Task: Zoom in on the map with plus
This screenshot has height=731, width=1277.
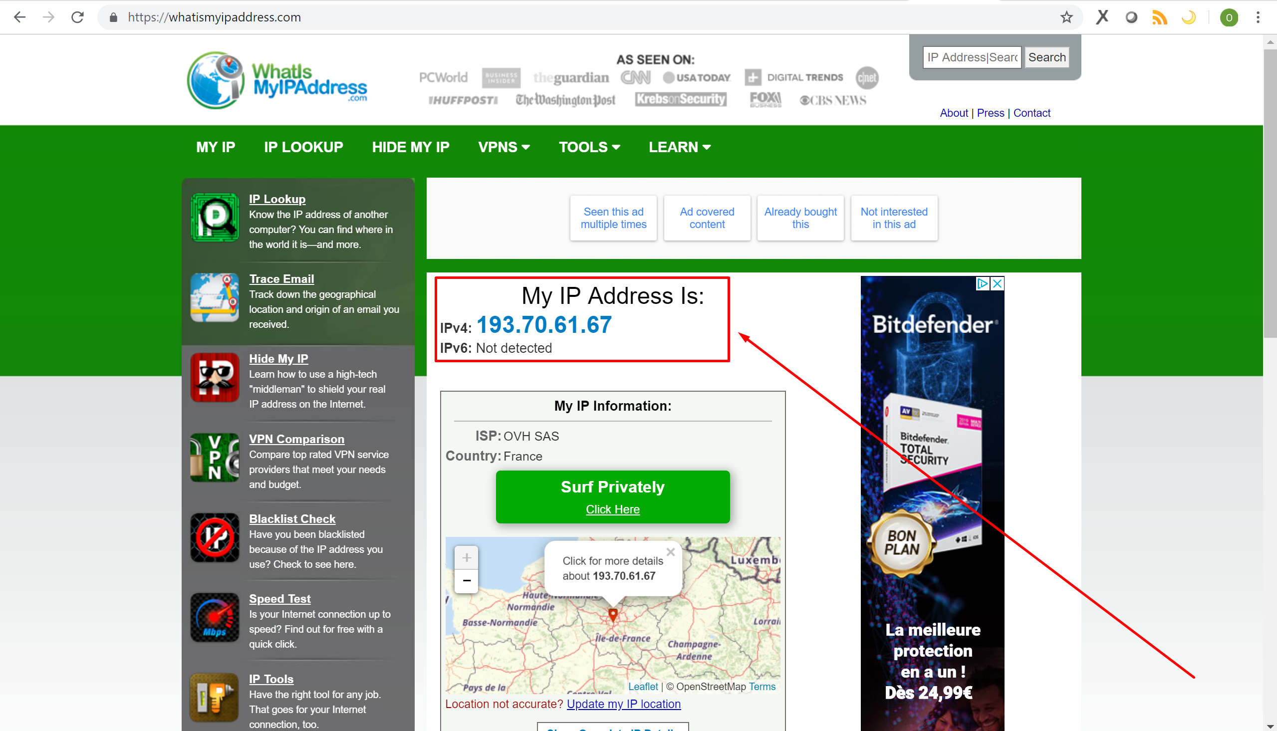Action: coord(466,557)
